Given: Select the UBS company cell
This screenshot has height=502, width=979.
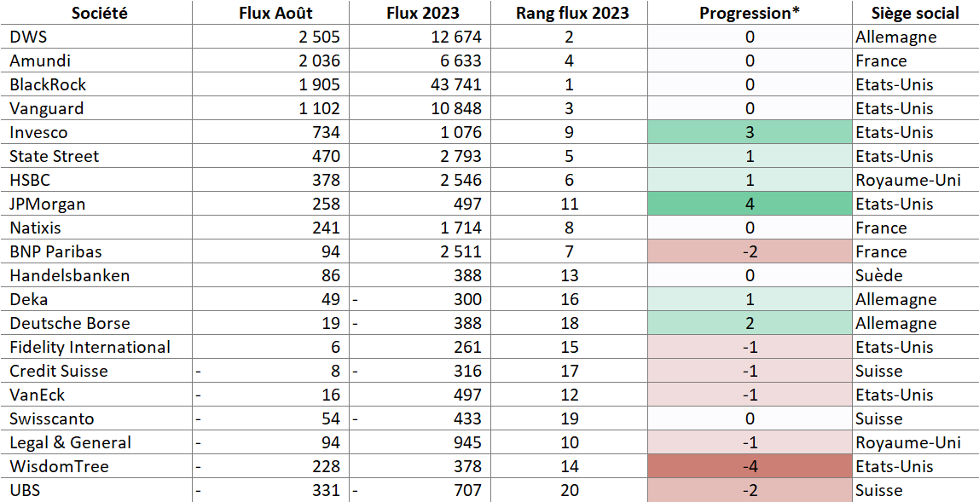Looking at the screenshot, I should click(96, 490).
